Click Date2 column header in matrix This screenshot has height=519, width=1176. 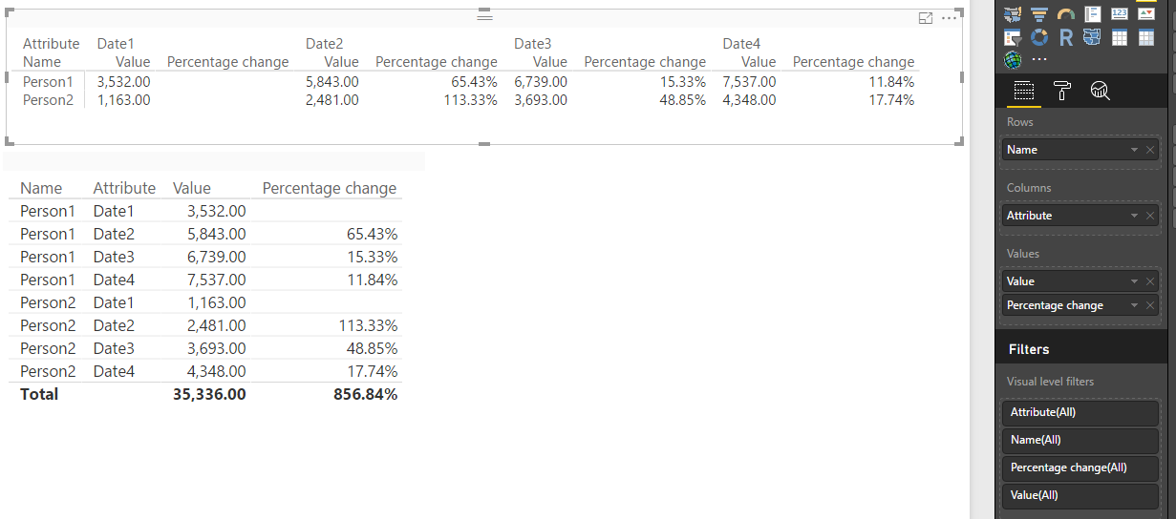click(324, 44)
